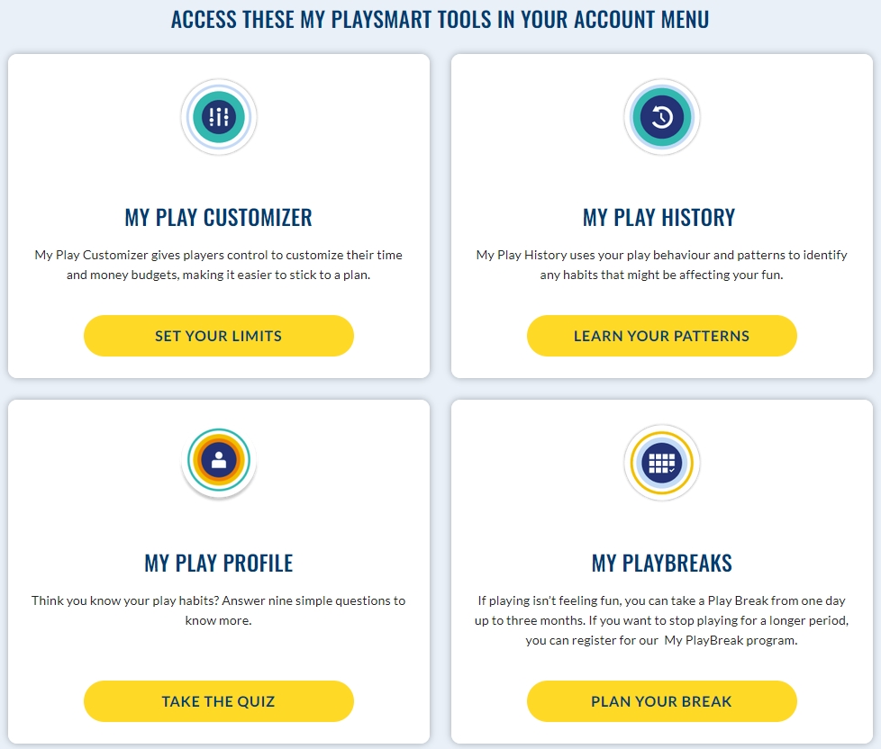Click the My Play Profile person icon
Image resolution: width=881 pixels, height=749 pixels.
(218, 460)
